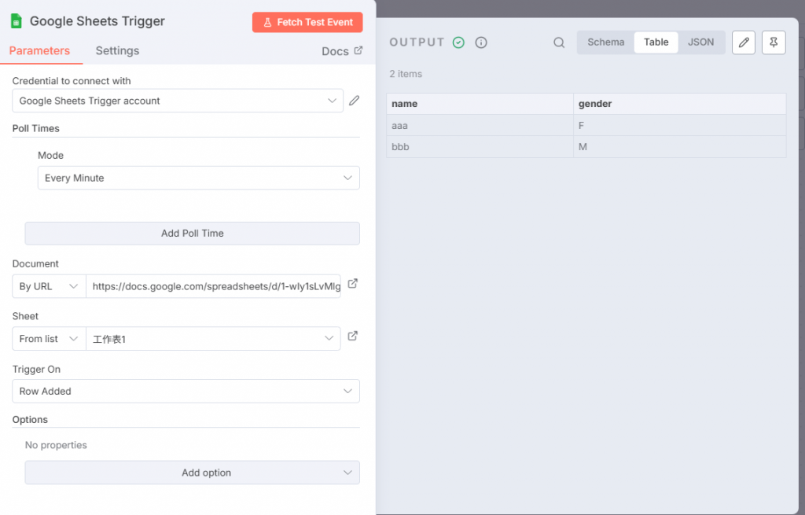805x515 pixels.
Task: Click the Poll Times section label
Action: pyautogui.click(x=36, y=128)
